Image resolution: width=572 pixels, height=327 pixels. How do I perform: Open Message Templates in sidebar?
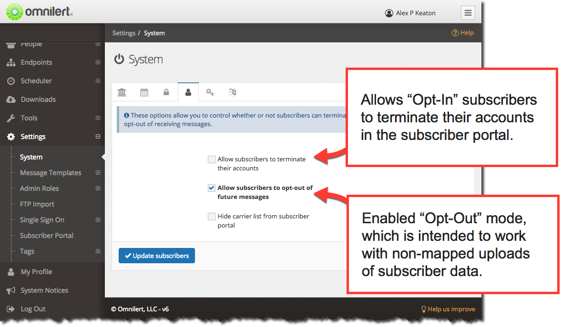(51, 173)
